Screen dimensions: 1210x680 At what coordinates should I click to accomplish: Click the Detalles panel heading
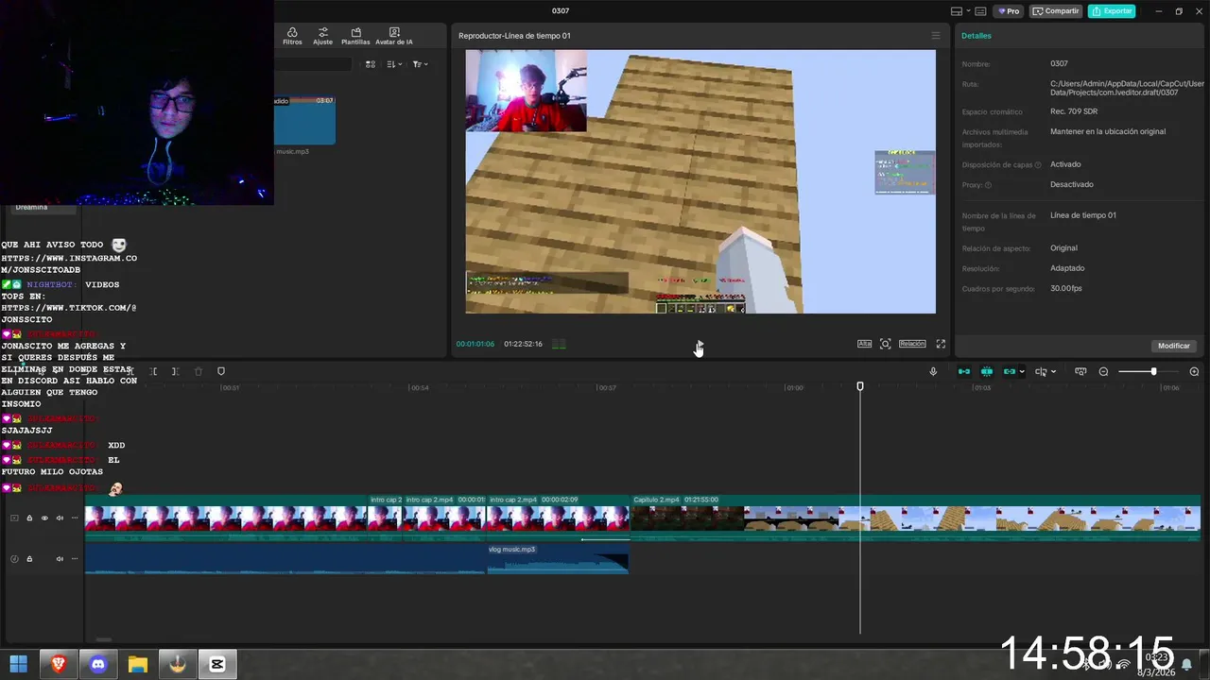977,36
